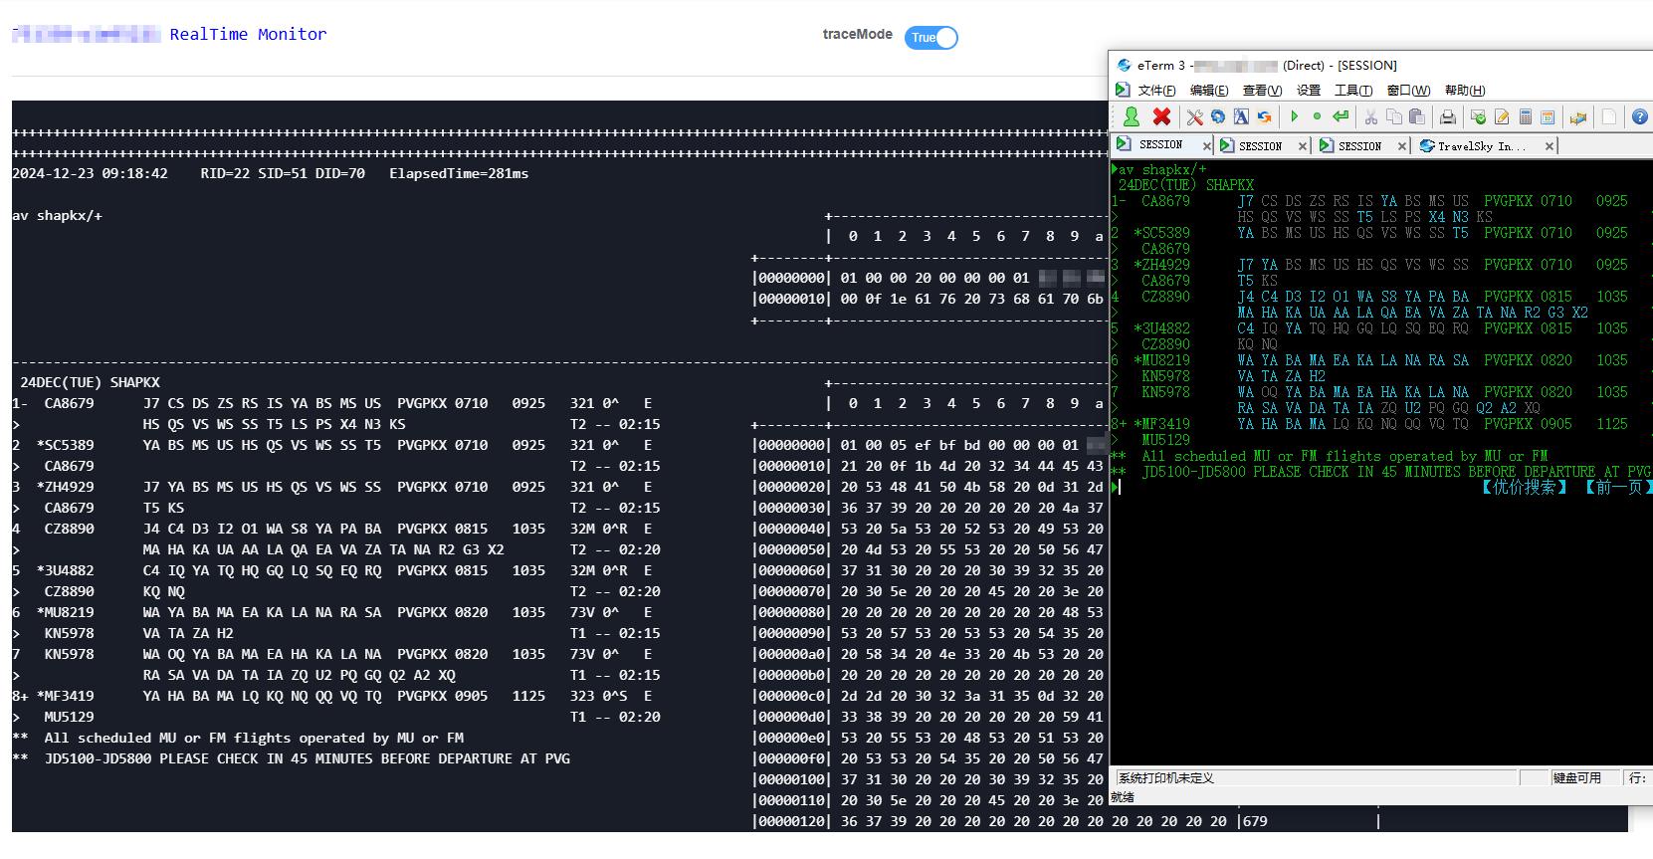Screen dimensions: 1653x859
Task: Click the green play triangle icon
Action: (x=1294, y=116)
